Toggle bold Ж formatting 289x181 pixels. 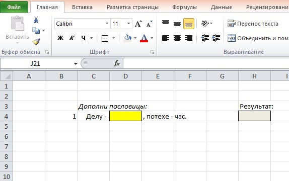point(60,38)
